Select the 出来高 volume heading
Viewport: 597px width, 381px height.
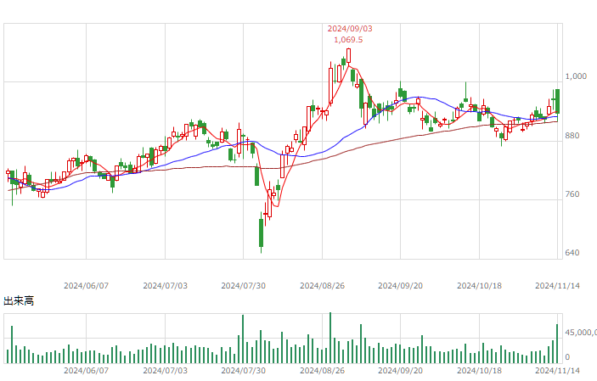pyautogui.click(x=19, y=301)
